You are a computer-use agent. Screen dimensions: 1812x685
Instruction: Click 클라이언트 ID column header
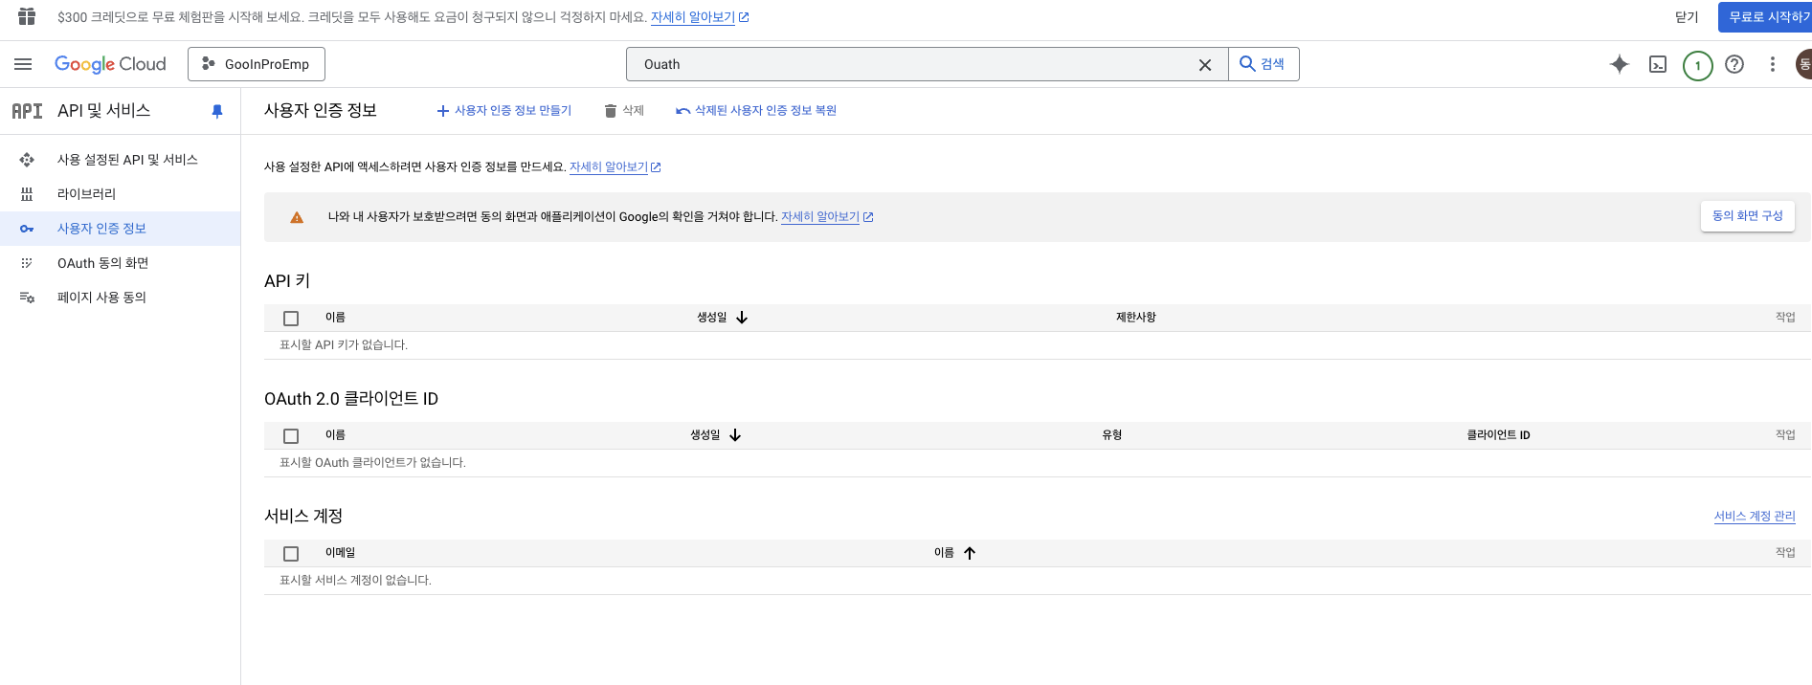tap(1499, 435)
